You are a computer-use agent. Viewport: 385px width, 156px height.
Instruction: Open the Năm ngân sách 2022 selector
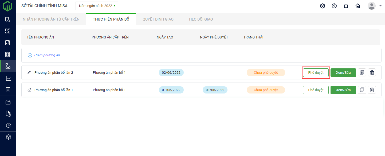(x=97, y=6)
